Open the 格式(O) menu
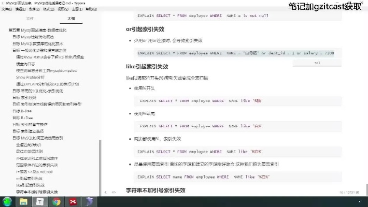Viewport: 368px width, 207px height. point(49,9)
